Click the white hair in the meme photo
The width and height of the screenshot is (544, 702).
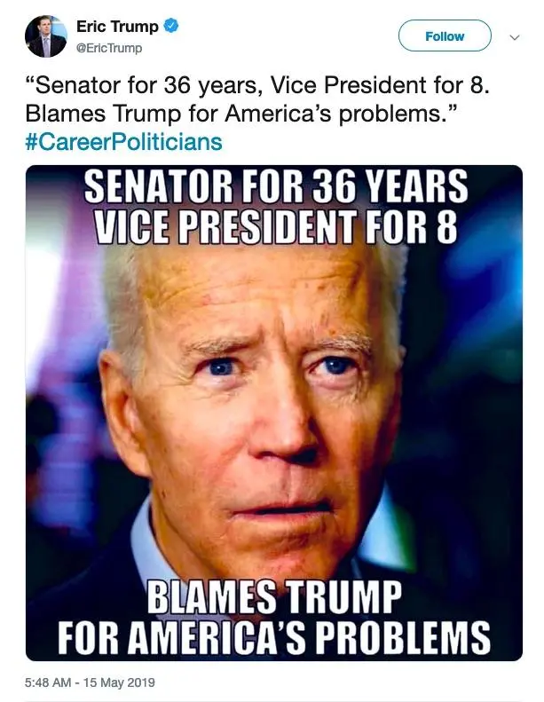[x=133, y=302]
